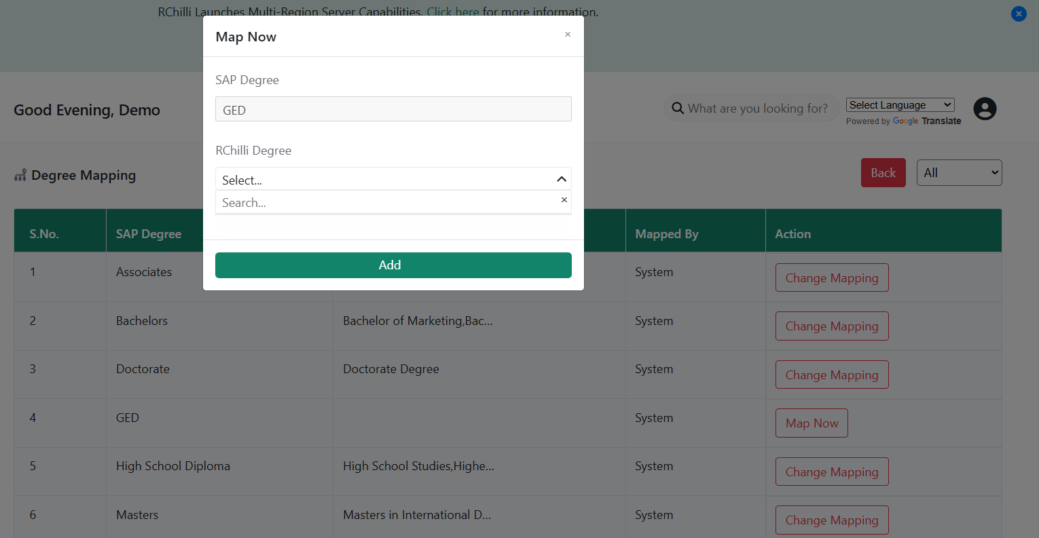Click Map Now for GED row
Screen dimensions: 1039x538
[812, 423]
